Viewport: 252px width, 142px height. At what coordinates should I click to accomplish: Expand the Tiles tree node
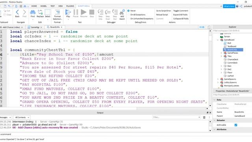(x=221, y=56)
